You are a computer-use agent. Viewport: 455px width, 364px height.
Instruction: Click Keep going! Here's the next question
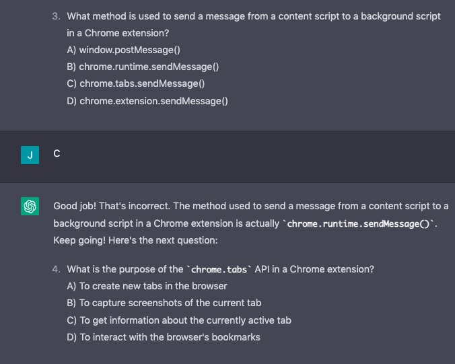click(x=135, y=240)
